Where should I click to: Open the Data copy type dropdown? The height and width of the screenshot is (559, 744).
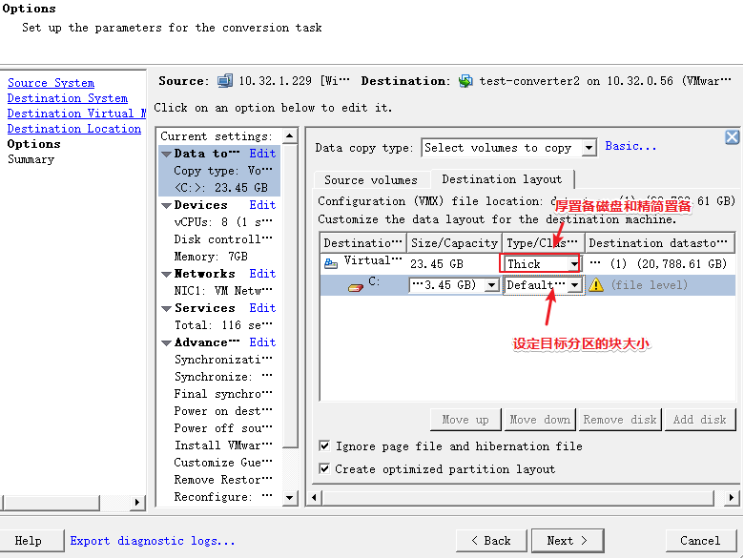[588, 148]
